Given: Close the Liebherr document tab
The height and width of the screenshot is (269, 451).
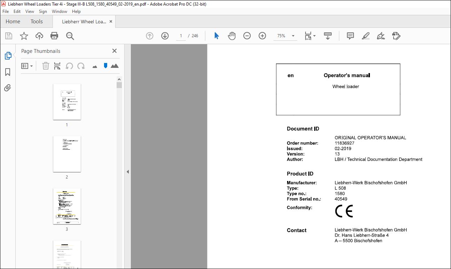Looking at the screenshot, I should pos(111,22).
